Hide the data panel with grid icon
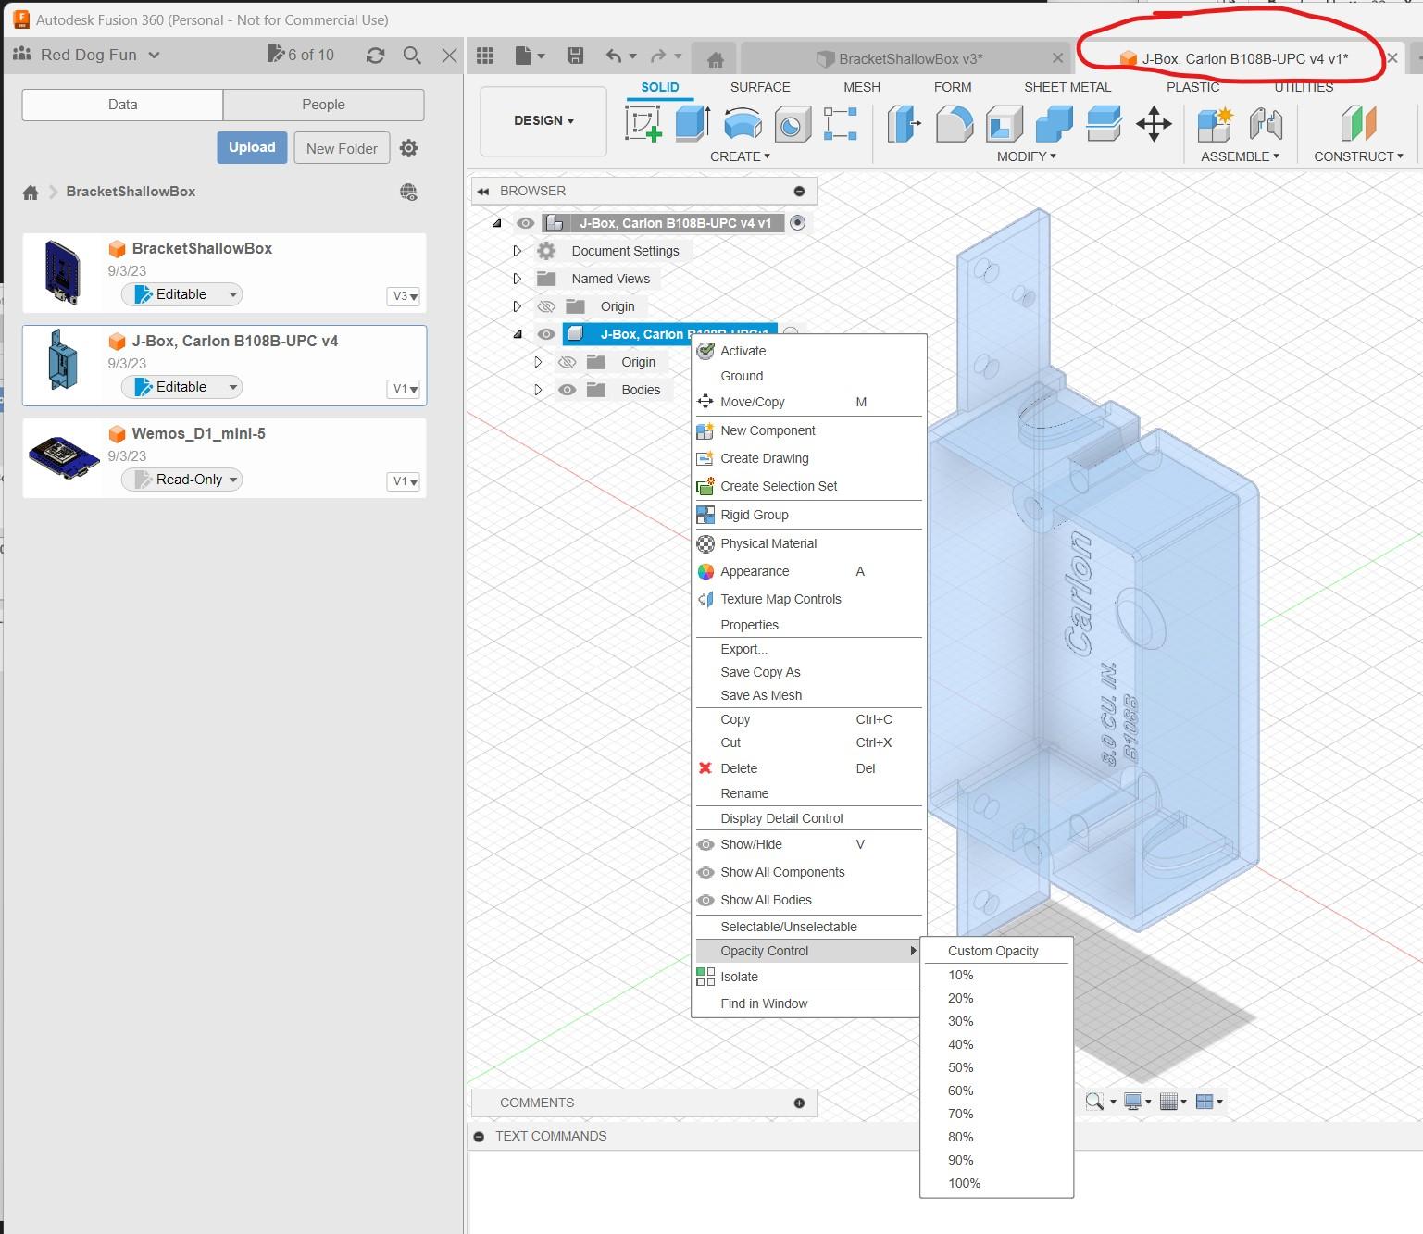1423x1234 pixels. 485,56
